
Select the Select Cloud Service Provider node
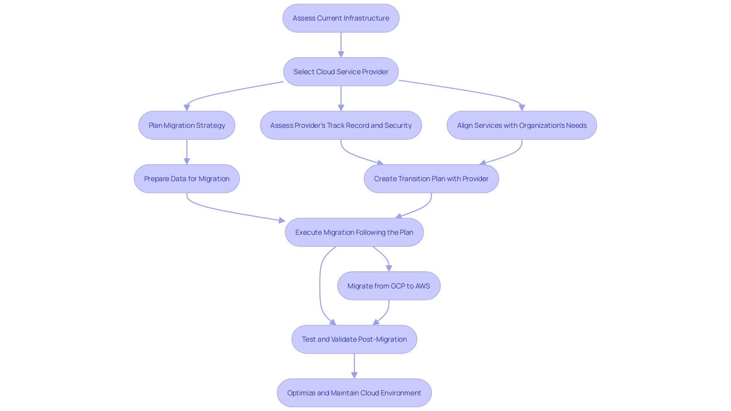(341, 71)
